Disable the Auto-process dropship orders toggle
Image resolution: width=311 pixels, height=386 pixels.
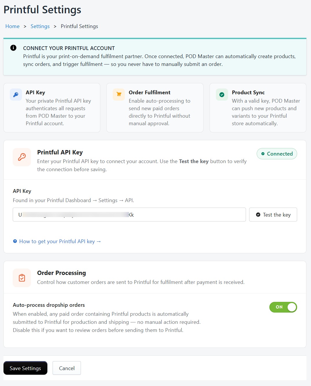coord(283,307)
